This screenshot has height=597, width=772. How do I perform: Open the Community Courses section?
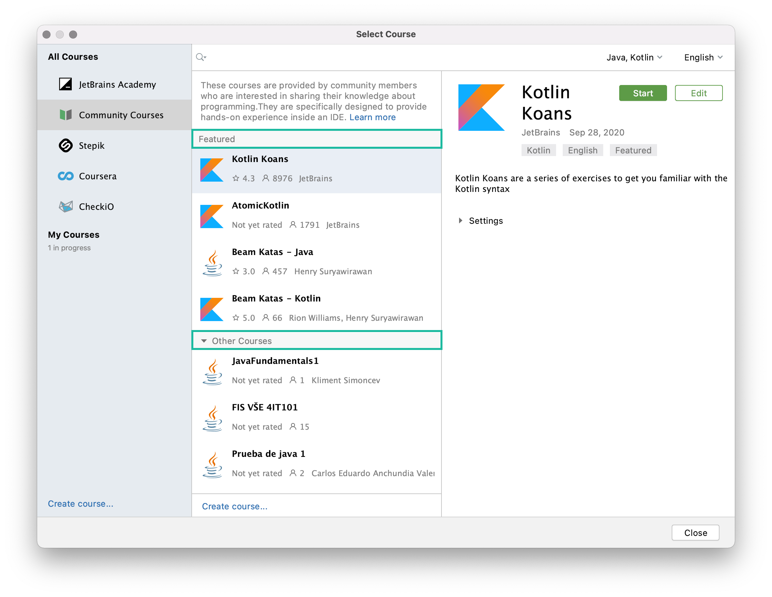click(121, 115)
